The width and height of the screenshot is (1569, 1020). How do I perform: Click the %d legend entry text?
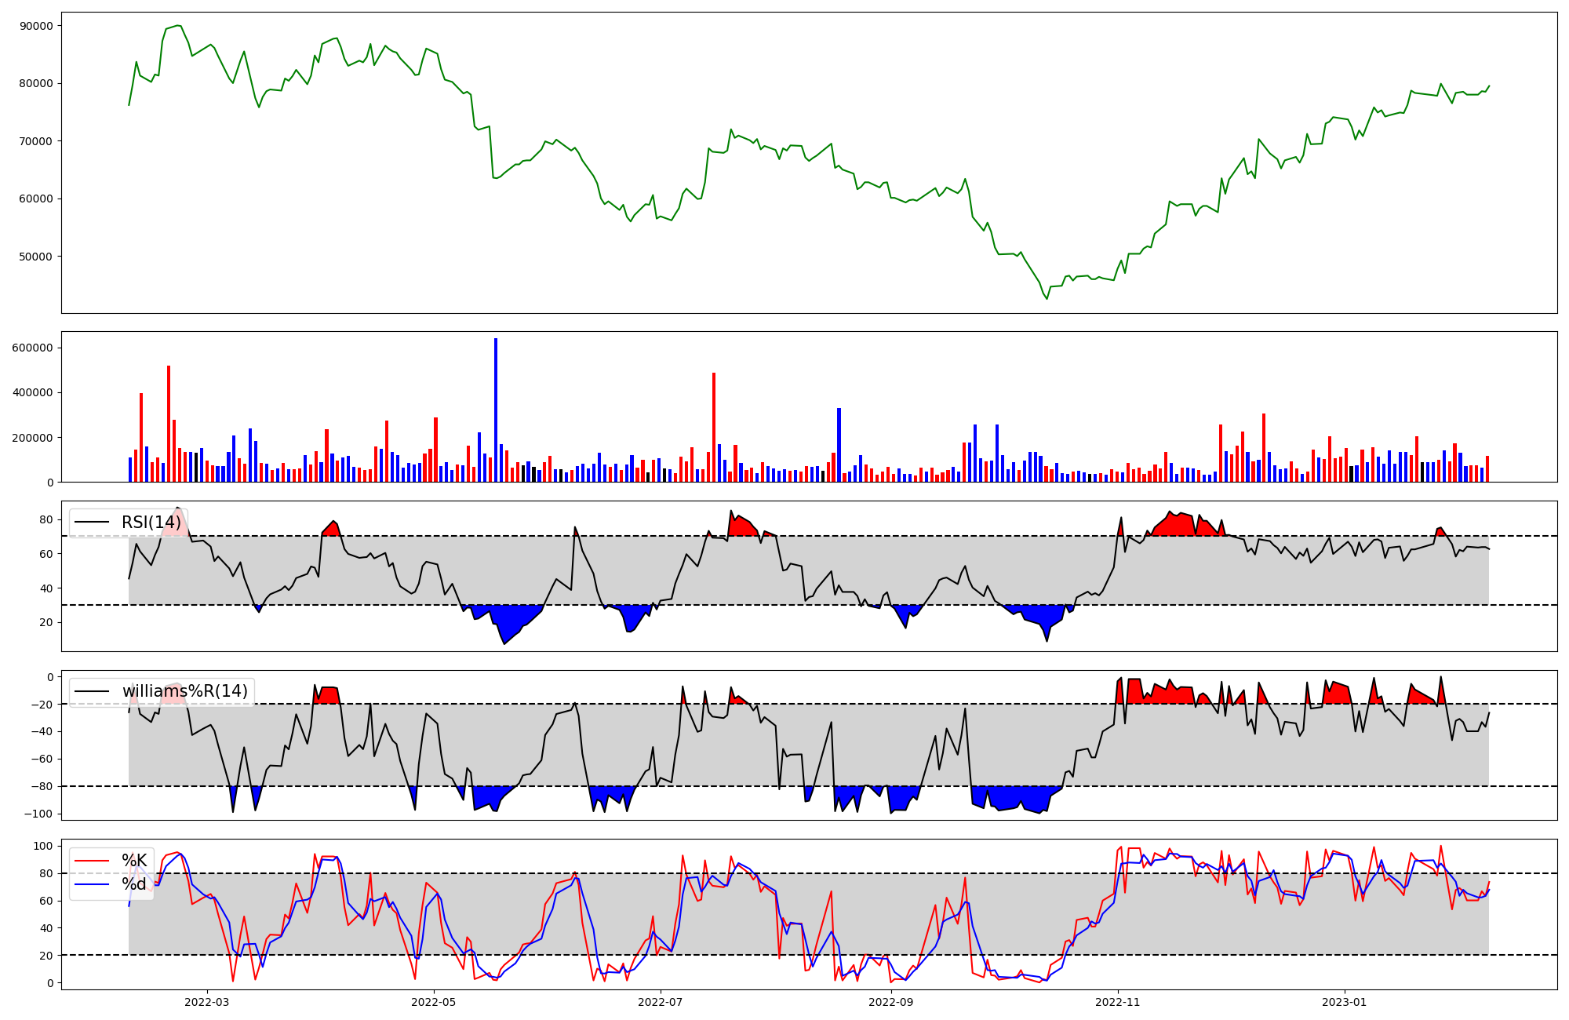click(134, 884)
